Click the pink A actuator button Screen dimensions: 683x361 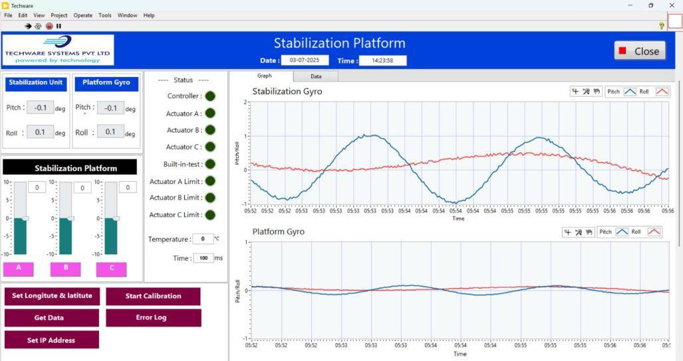point(19,269)
